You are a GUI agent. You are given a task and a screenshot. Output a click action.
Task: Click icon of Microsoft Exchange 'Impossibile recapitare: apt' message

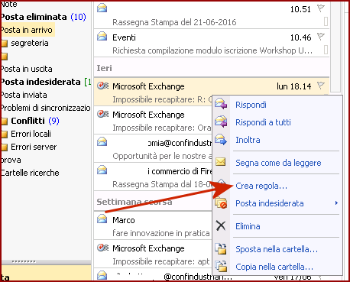[103, 248]
